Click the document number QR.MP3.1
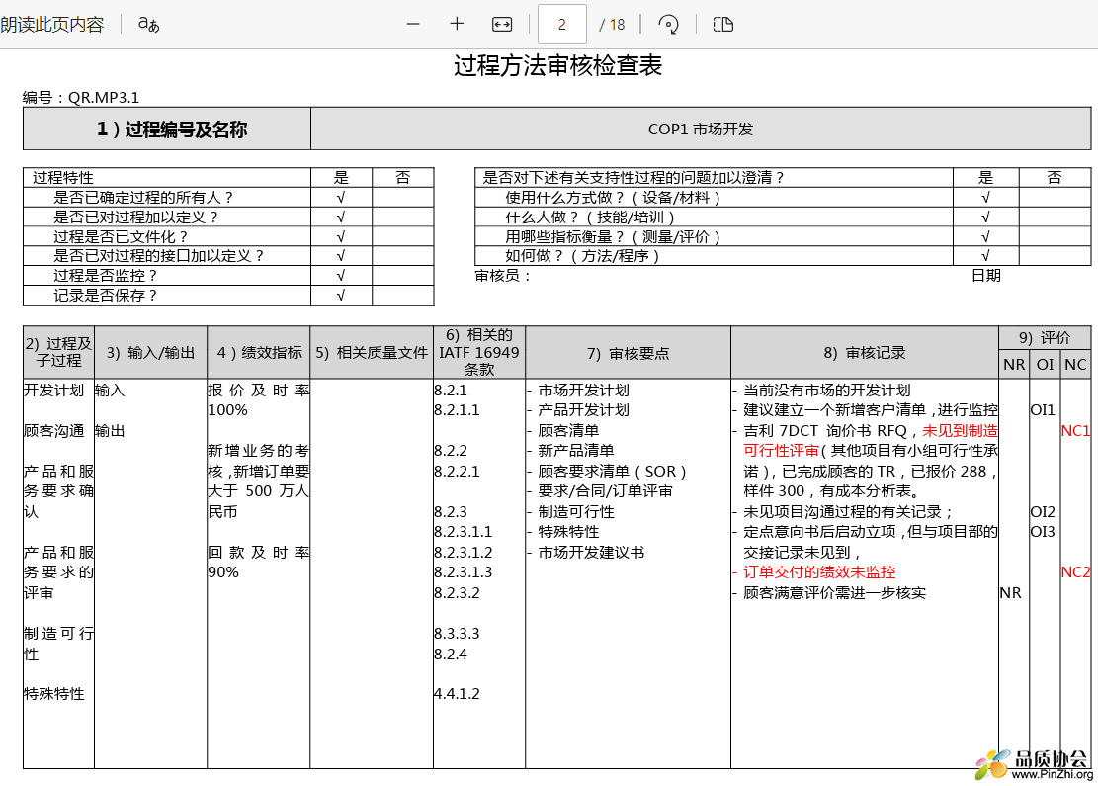 point(104,97)
